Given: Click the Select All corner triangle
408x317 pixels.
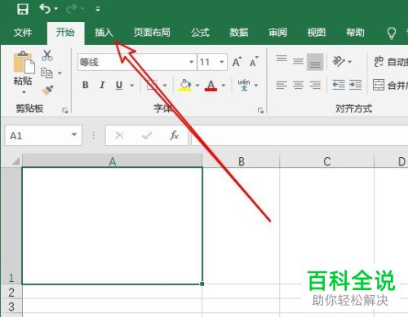Looking at the screenshot, I should click(16, 161).
